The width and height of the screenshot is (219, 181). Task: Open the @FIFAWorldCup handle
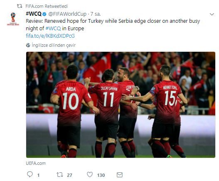coord(67,14)
